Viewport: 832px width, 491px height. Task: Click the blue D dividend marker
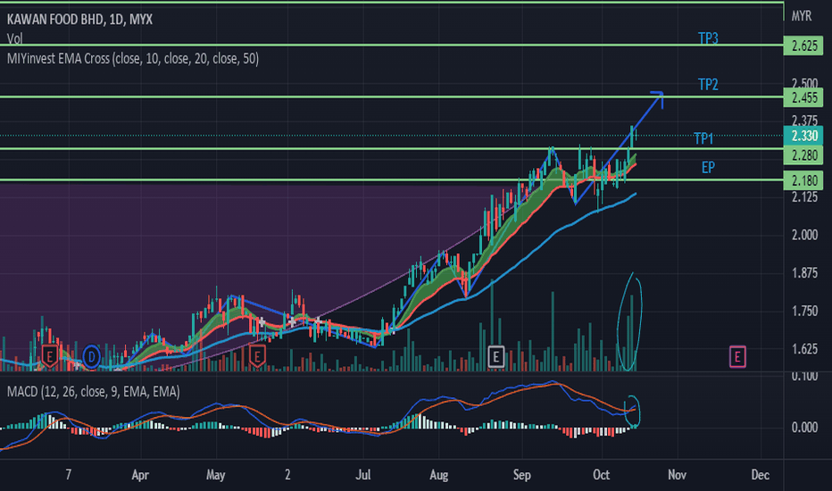tap(91, 357)
